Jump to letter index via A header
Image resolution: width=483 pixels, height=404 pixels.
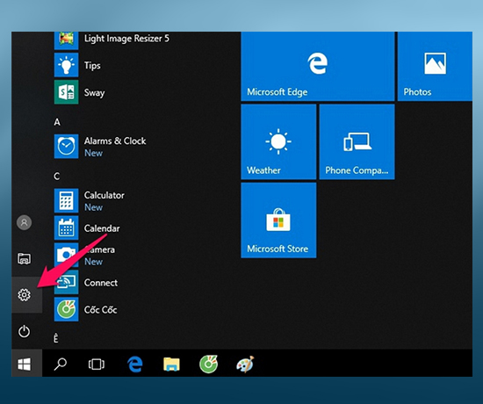(57, 122)
